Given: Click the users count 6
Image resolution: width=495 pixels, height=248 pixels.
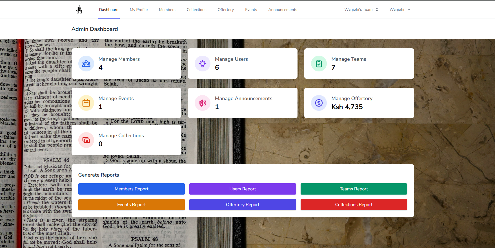Looking at the screenshot, I should coord(217,67).
